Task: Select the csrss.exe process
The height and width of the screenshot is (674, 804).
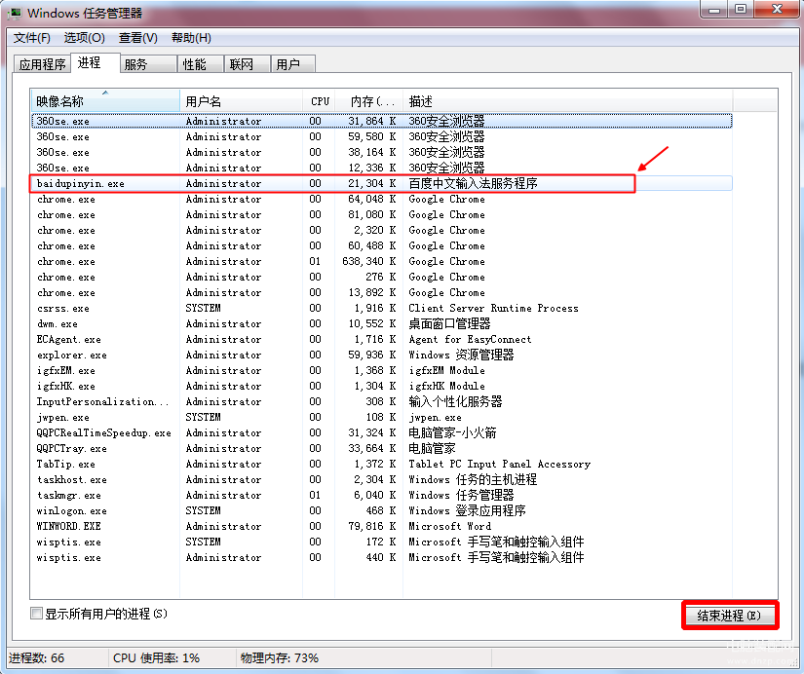Action: pos(381,308)
